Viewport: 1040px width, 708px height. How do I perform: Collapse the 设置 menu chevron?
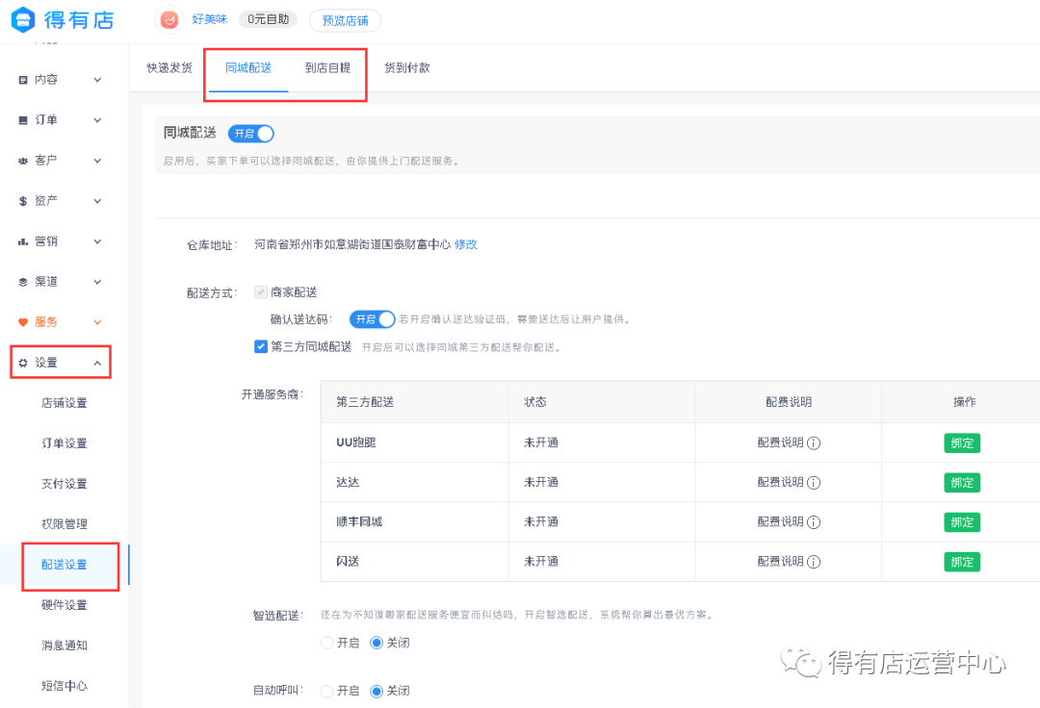96,362
